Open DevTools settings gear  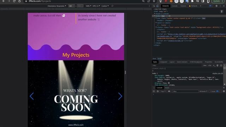(216, 6)
